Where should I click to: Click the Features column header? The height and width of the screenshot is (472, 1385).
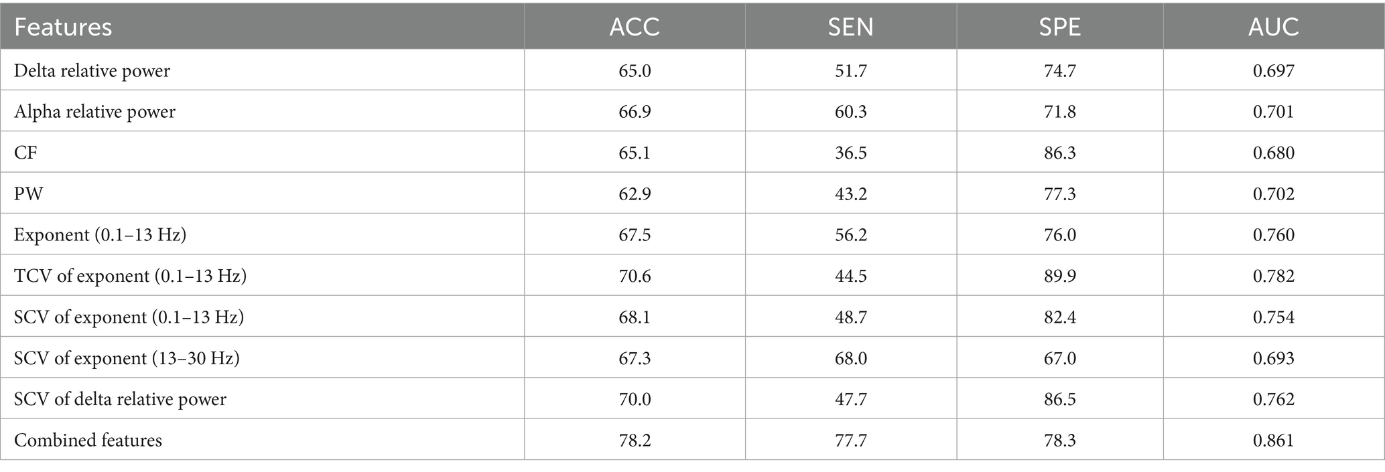pyautogui.click(x=63, y=27)
